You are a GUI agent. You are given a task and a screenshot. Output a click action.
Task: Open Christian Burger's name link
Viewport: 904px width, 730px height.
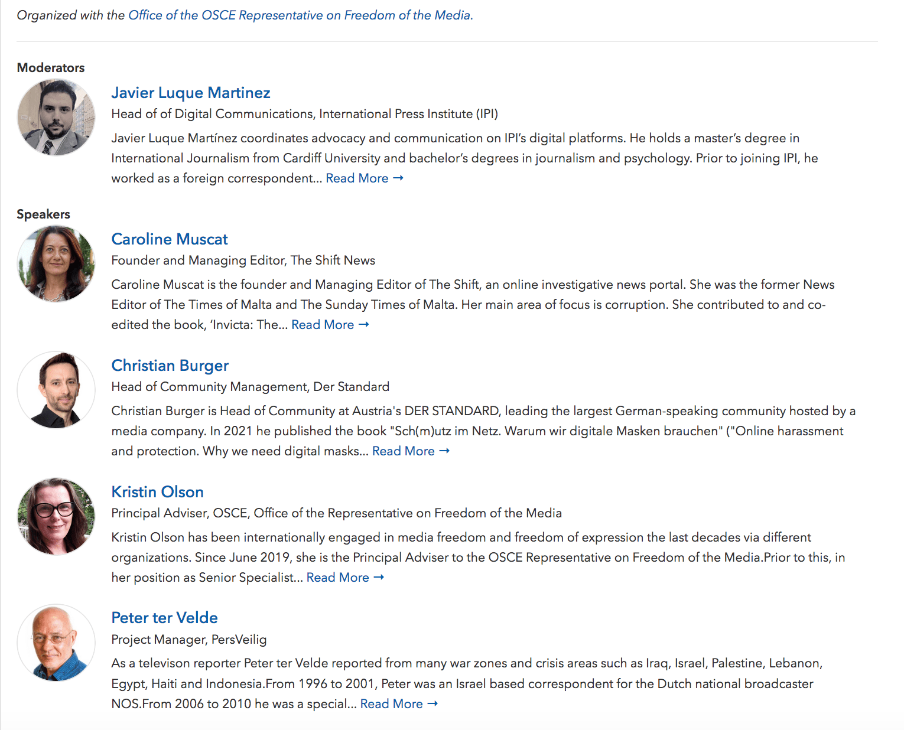click(x=170, y=366)
